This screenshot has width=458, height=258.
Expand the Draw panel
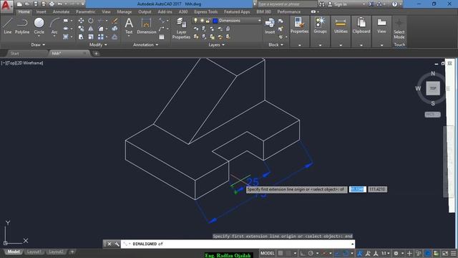pos(38,44)
